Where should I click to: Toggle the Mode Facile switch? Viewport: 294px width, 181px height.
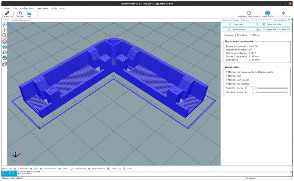pos(268,13)
